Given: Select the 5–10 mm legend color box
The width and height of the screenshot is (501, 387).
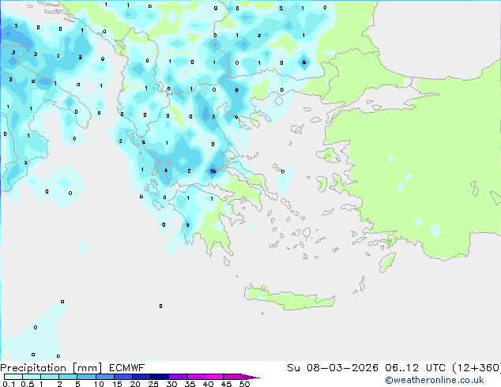Looking at the screenshot, I should click(86, 377).
